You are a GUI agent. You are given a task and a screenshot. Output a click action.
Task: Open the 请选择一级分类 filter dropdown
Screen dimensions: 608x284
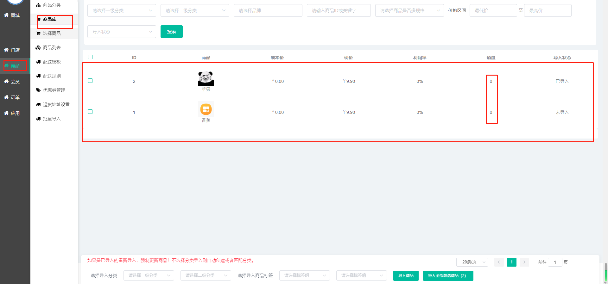point(122,10)
